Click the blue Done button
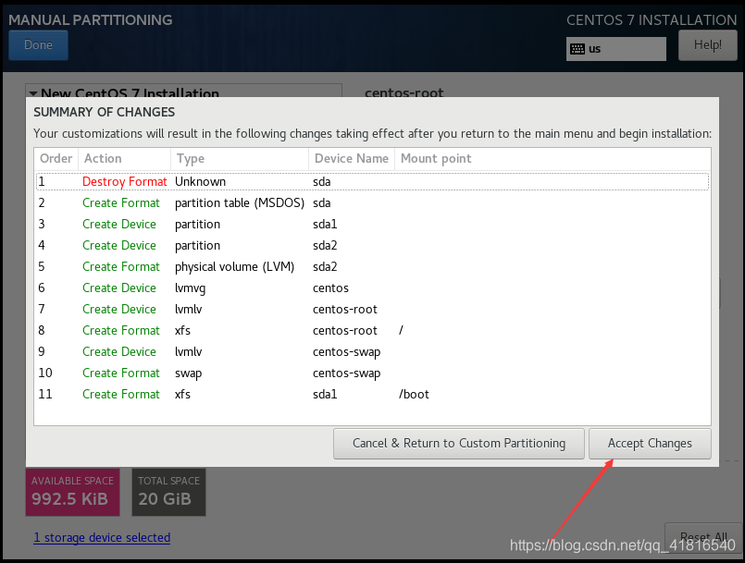Viewport: 745px width, 563px height. pos(38,45)
